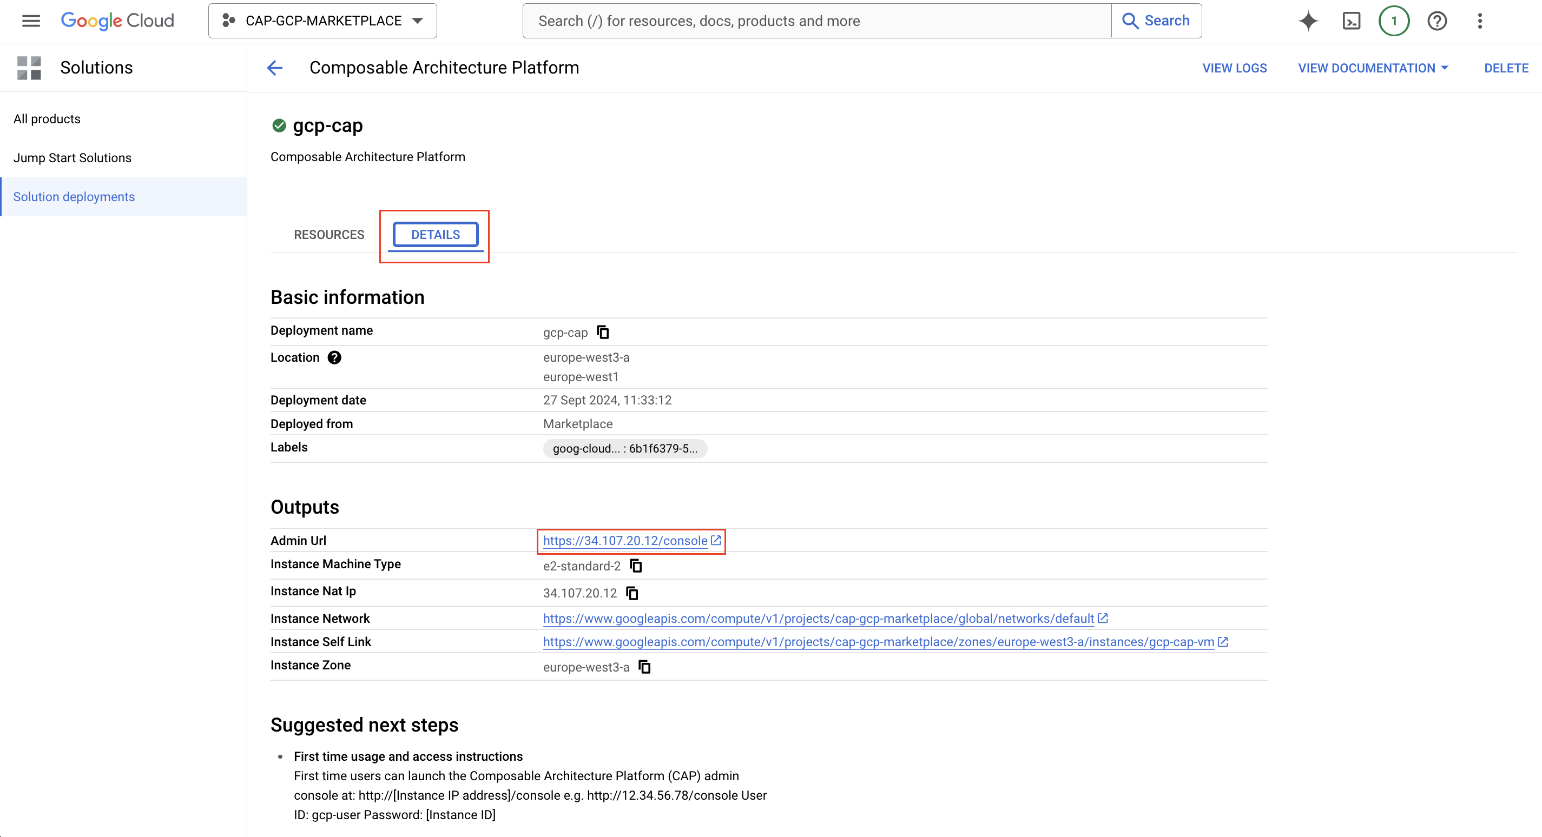This screenshot has height=837, width=1542.
Task: Focus the resources search input field
Action: coord(816,21)
